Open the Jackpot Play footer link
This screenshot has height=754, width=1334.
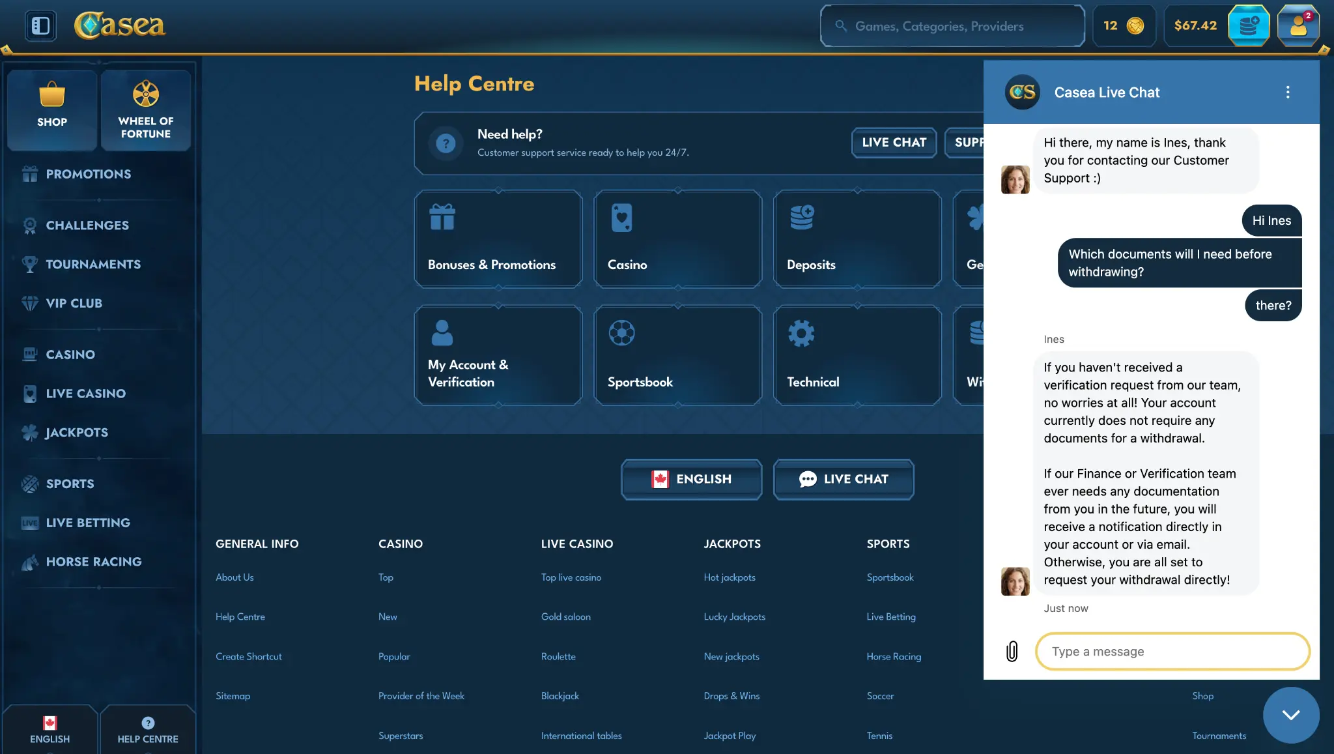730,736
